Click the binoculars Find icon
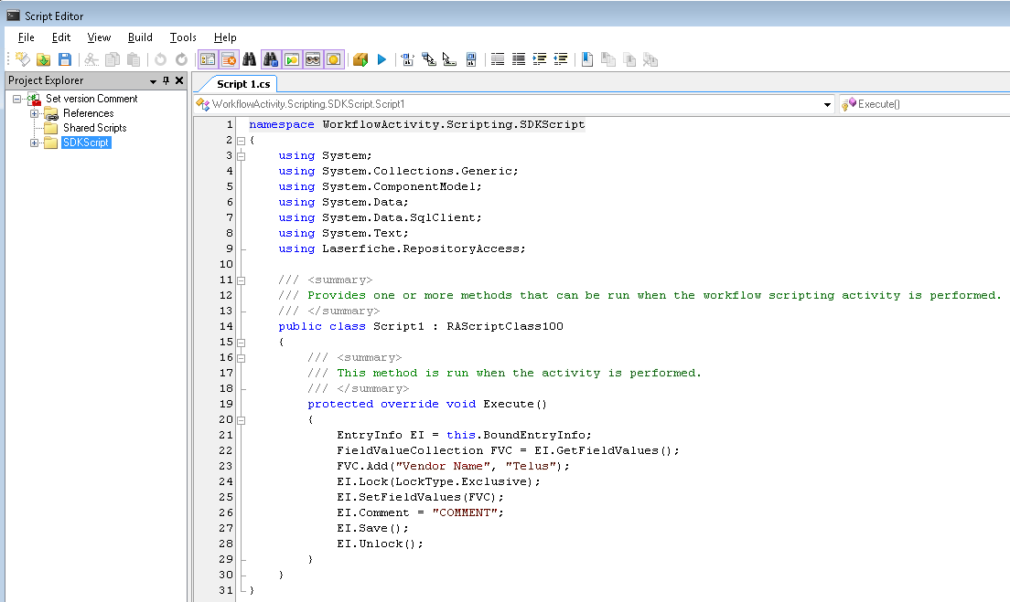 tap(249, 59)
